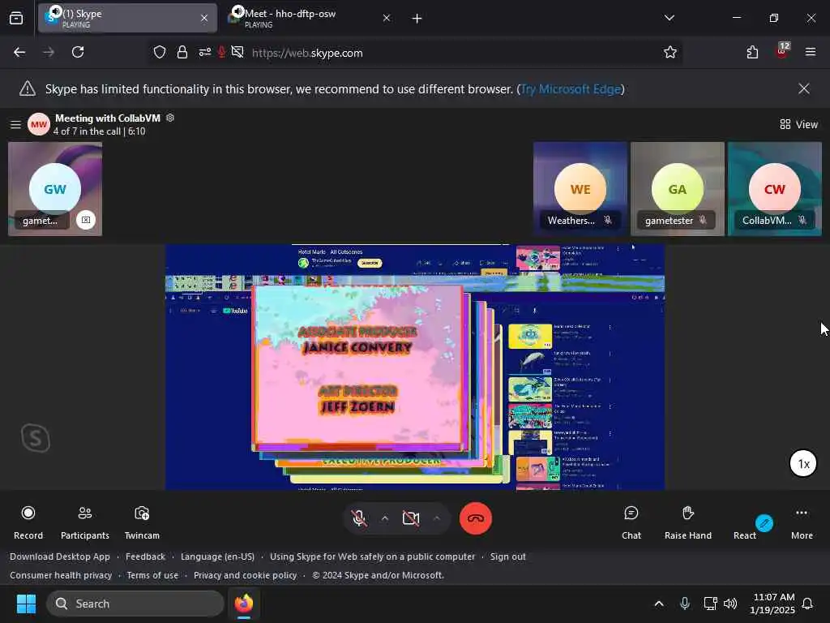This screenshot has height=623, width=830.
Task: Open the Chat panel
Action: 631,522
